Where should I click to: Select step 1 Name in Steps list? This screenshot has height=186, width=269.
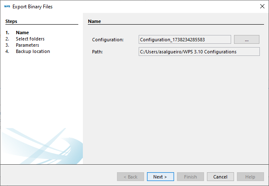tap(22, 33)
